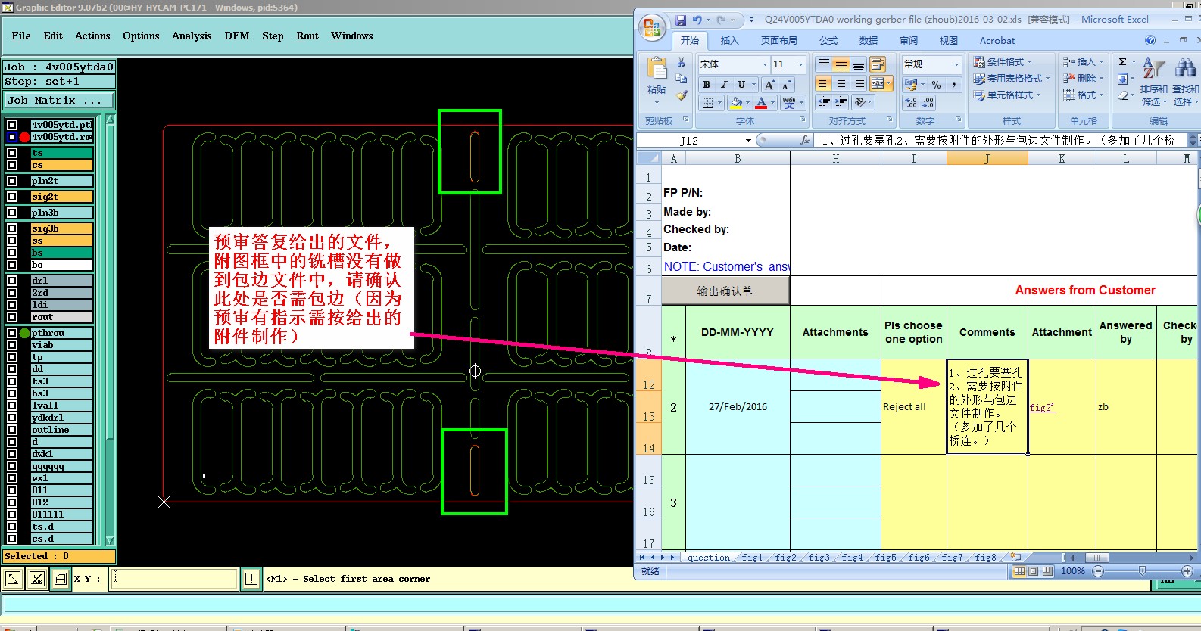Click the Wrap Text icon
This screenshot has height=631, width=1201.
pyautogui.click(x=878, y=64)
